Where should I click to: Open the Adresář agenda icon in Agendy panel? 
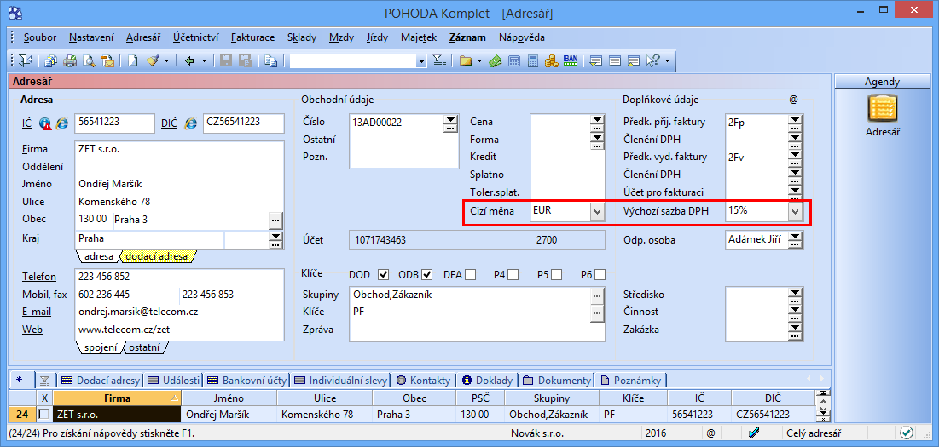coord(882,110)
